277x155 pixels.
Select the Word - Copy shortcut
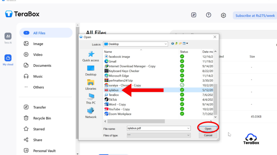[115, 104]
